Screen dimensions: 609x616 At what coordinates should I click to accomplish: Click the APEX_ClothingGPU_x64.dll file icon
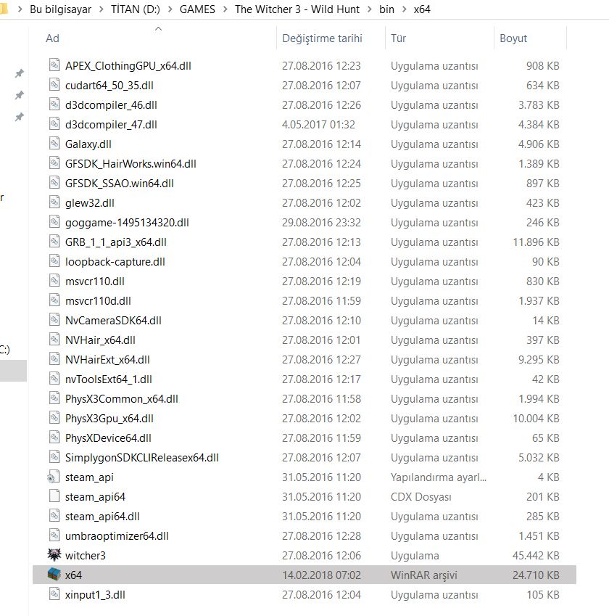click(54, 65)
